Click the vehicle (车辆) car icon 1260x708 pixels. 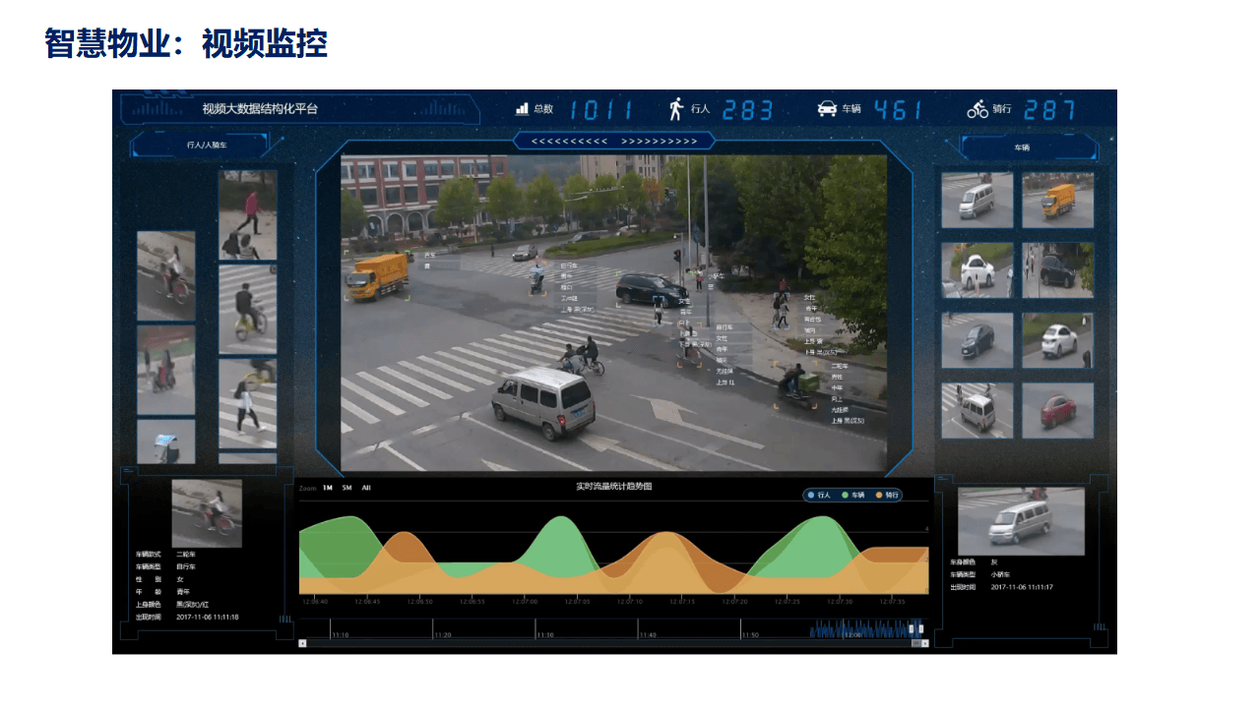click(x=827, y=109)
